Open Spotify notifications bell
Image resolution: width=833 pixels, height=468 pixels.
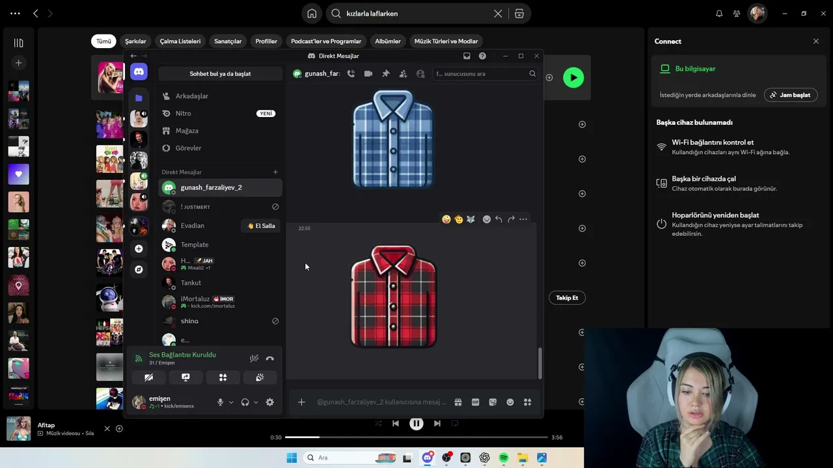click(x=719, y=13)
